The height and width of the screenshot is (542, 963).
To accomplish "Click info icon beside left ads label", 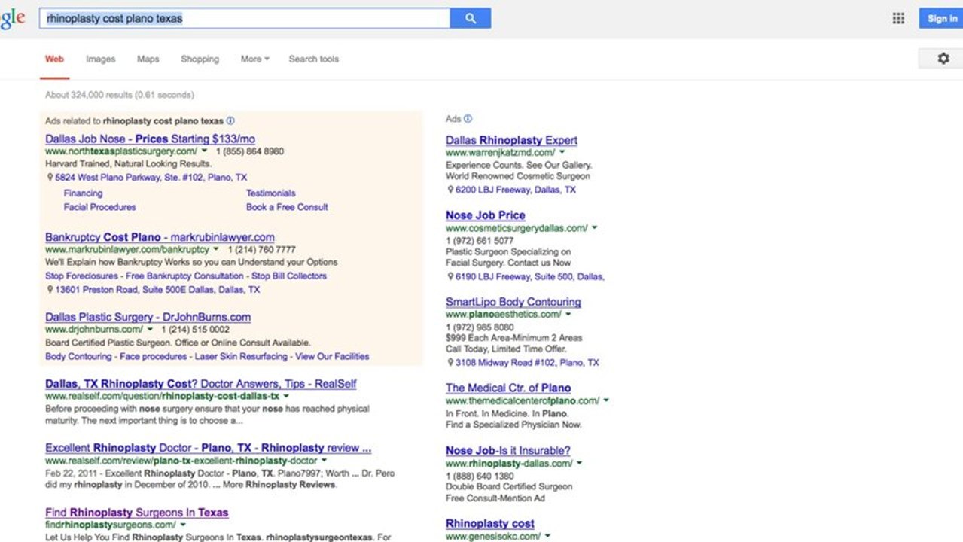I will click(230, 120).
